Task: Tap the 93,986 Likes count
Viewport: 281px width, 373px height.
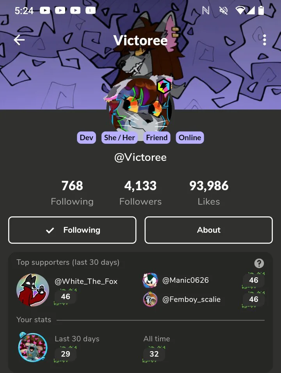Action: click(x=209, y=193)
